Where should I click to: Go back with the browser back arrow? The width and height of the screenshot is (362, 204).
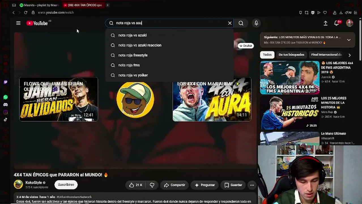click(14, 12)
